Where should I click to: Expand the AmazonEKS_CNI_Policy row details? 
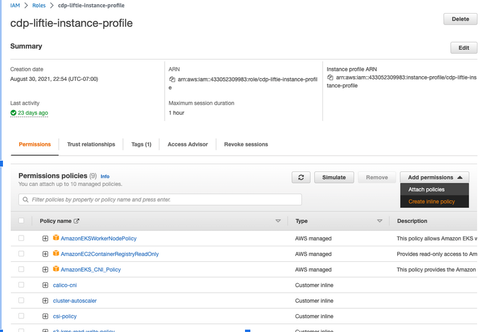[x=45, y=270]
